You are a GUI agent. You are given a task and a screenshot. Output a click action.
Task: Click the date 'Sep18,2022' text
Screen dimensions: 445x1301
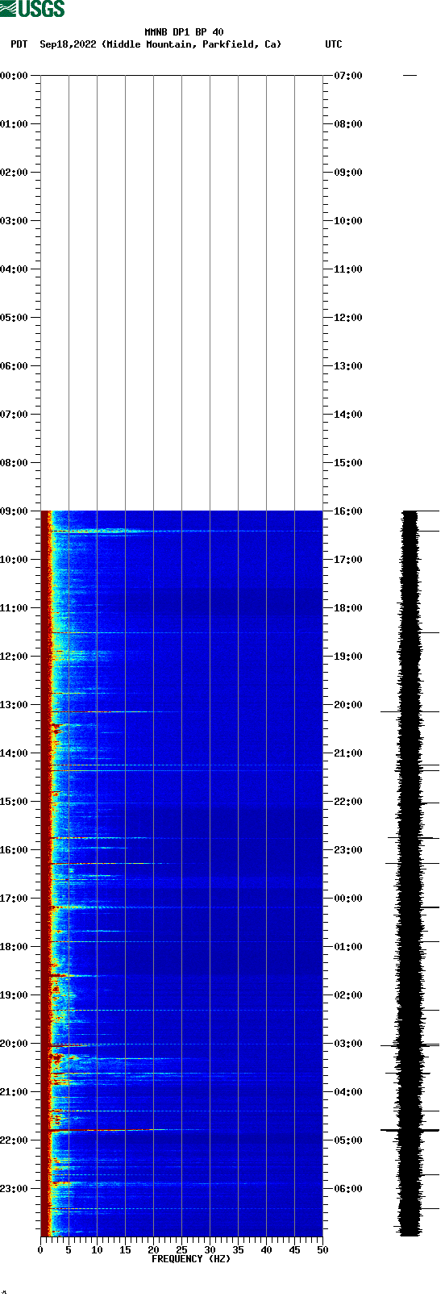click(x=68, y=44)
